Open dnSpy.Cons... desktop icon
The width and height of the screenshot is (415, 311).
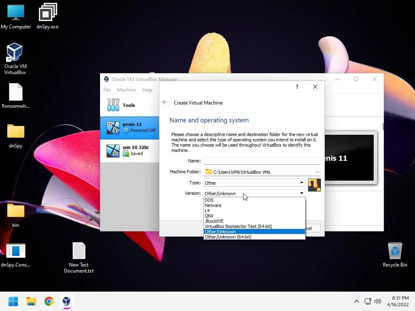click(16, 255)
